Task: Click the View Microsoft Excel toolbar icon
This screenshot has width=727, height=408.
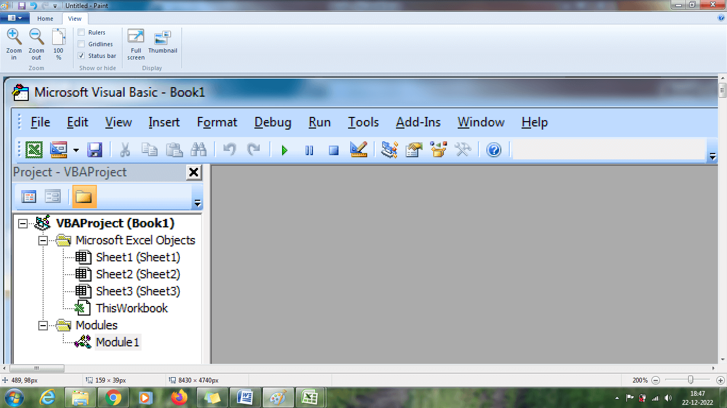Action: (x=34, y=150)
